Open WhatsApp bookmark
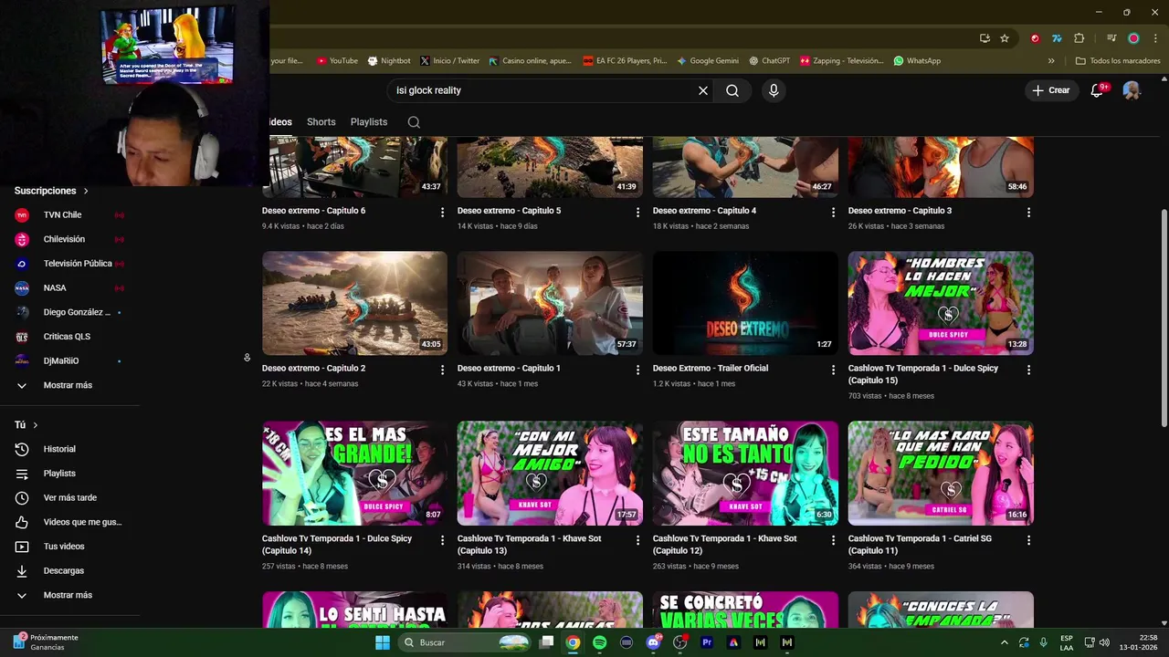The height and width of the screenshot is (657, 1169). pos(917,61)
